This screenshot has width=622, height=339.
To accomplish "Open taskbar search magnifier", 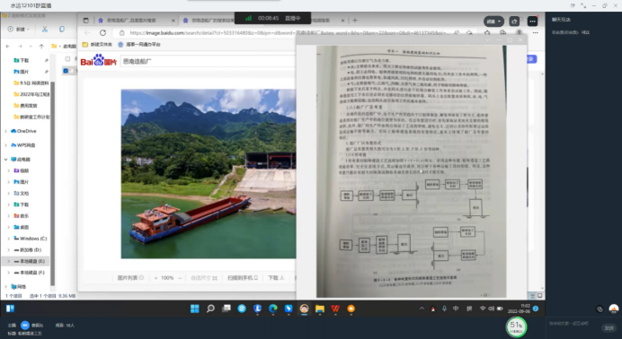I will coord(210,309).
